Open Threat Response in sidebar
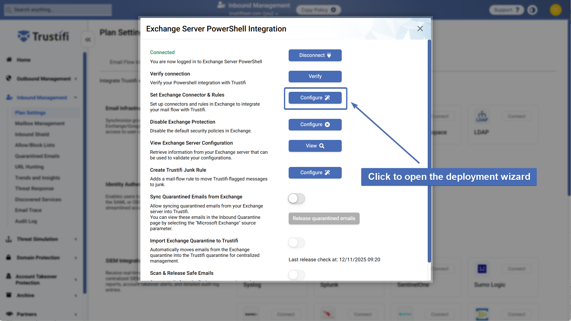This screenshot has height=321, width=571. pos(35,189)
